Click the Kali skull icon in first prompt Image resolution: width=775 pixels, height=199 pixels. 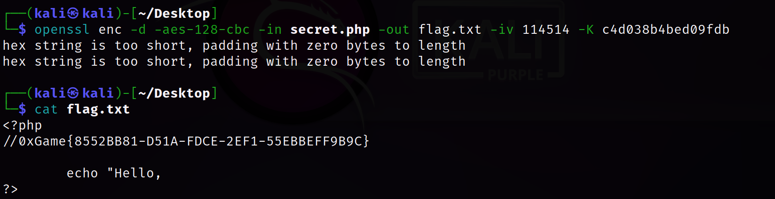pos(73,14)
